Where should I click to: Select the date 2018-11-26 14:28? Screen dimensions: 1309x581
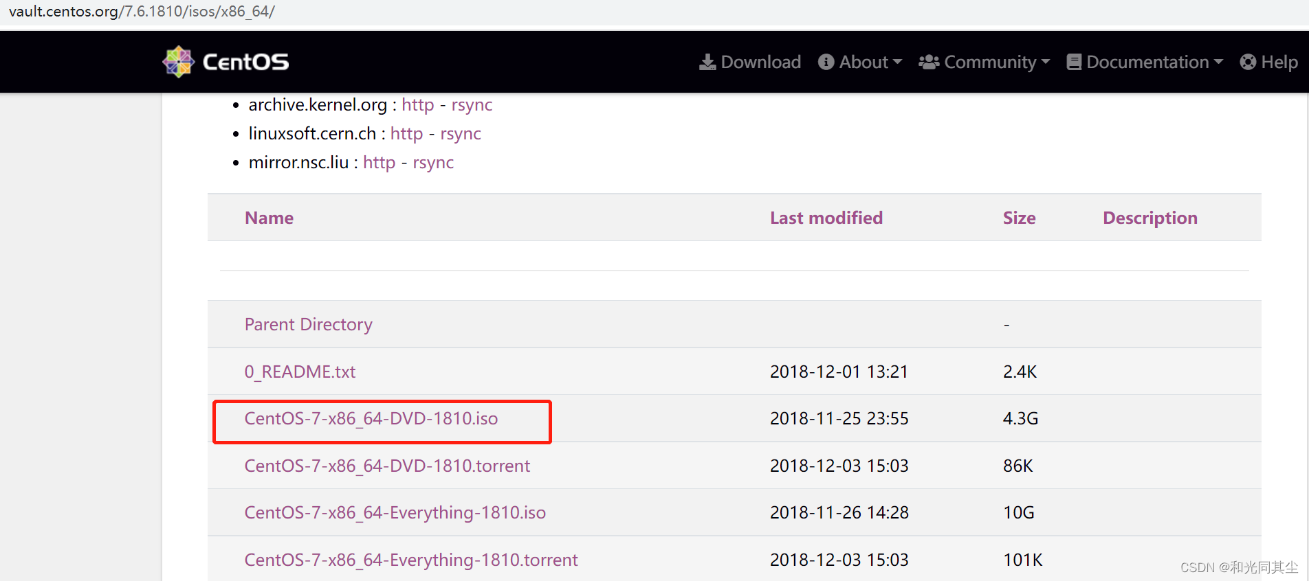(x=839, y=512)
